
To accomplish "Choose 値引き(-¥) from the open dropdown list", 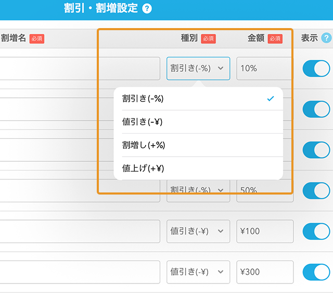I will [x=198, y=122].
